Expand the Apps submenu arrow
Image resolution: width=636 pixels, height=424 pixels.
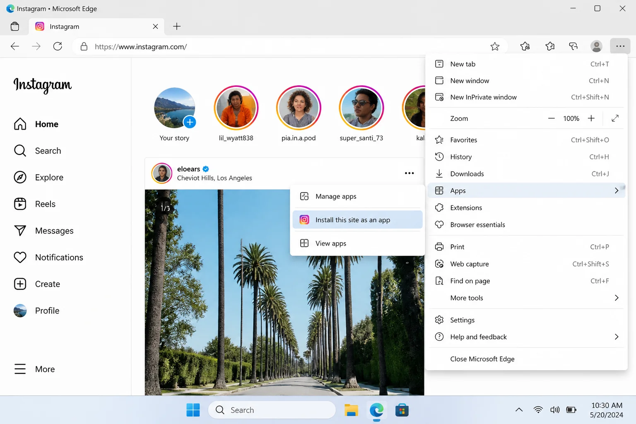pyautogui.click(x=616, y=190)
